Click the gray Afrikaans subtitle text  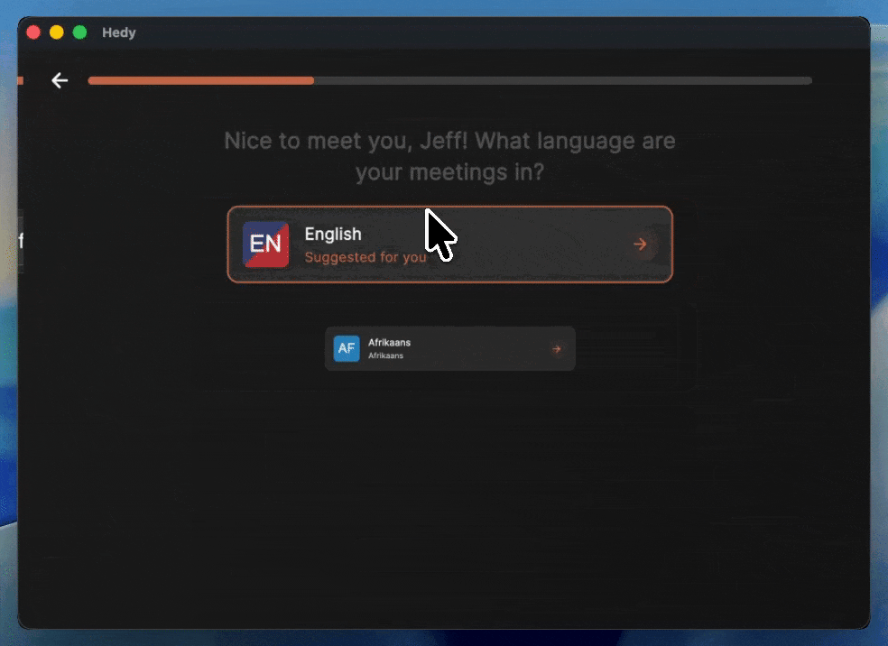coord(385,355)
